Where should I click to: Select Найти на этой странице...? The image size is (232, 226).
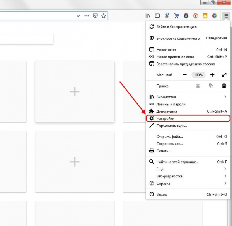coord(188,162)
